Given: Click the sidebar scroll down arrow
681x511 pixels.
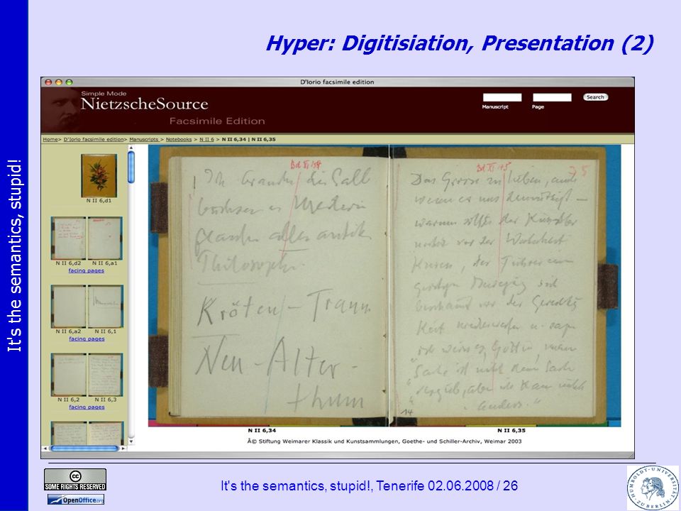Looking at the screenshot, I should [x=131, y=441].
